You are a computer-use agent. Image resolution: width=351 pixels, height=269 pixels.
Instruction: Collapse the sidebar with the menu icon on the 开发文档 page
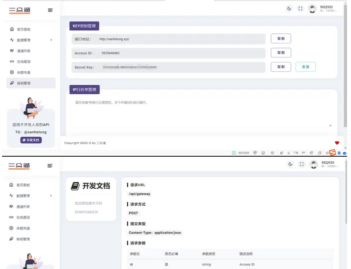50,166
